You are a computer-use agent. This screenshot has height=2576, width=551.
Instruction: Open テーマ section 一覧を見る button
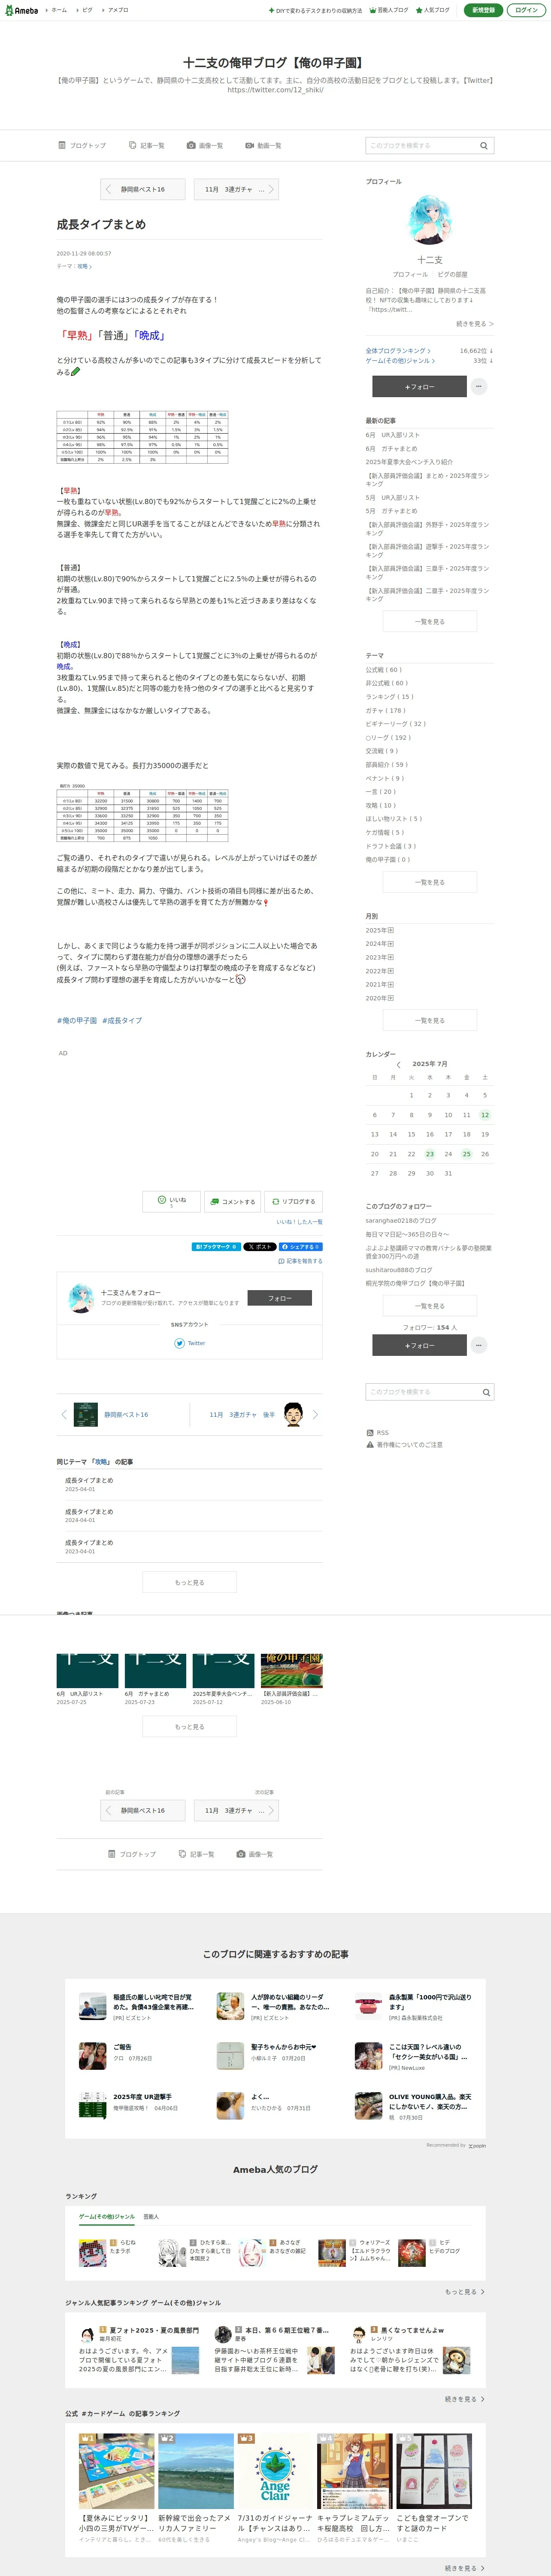click(x=430, y=882)
